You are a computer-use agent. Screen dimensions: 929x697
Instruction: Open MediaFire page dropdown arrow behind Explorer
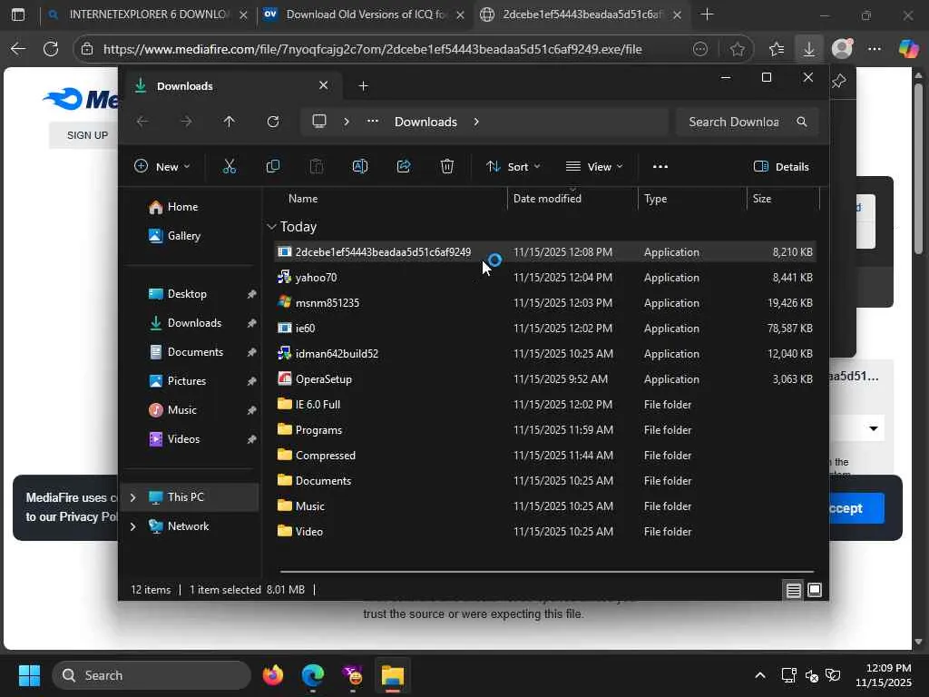tap(874, 428)
